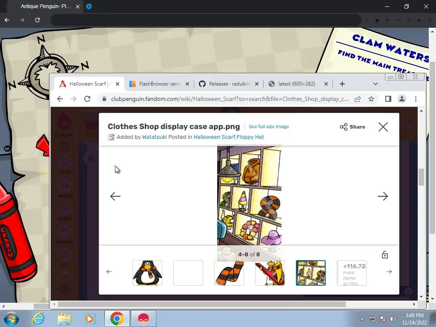Open the Floppy Hat posted-in link
Viewport: 436px width, 327px height.
pos(250,137)
